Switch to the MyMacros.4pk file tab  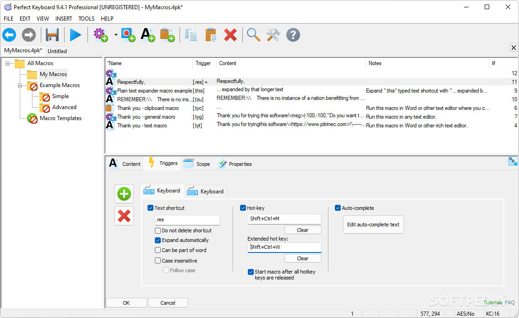click(23, 50)
